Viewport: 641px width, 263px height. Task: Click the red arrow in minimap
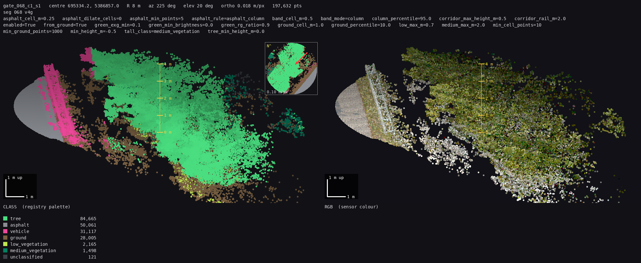tap(301, 58)
